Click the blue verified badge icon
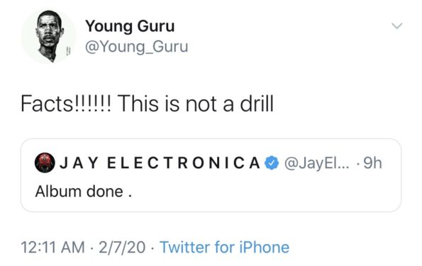The height and width of the screenshot is (266, 422). pos(272,163)
